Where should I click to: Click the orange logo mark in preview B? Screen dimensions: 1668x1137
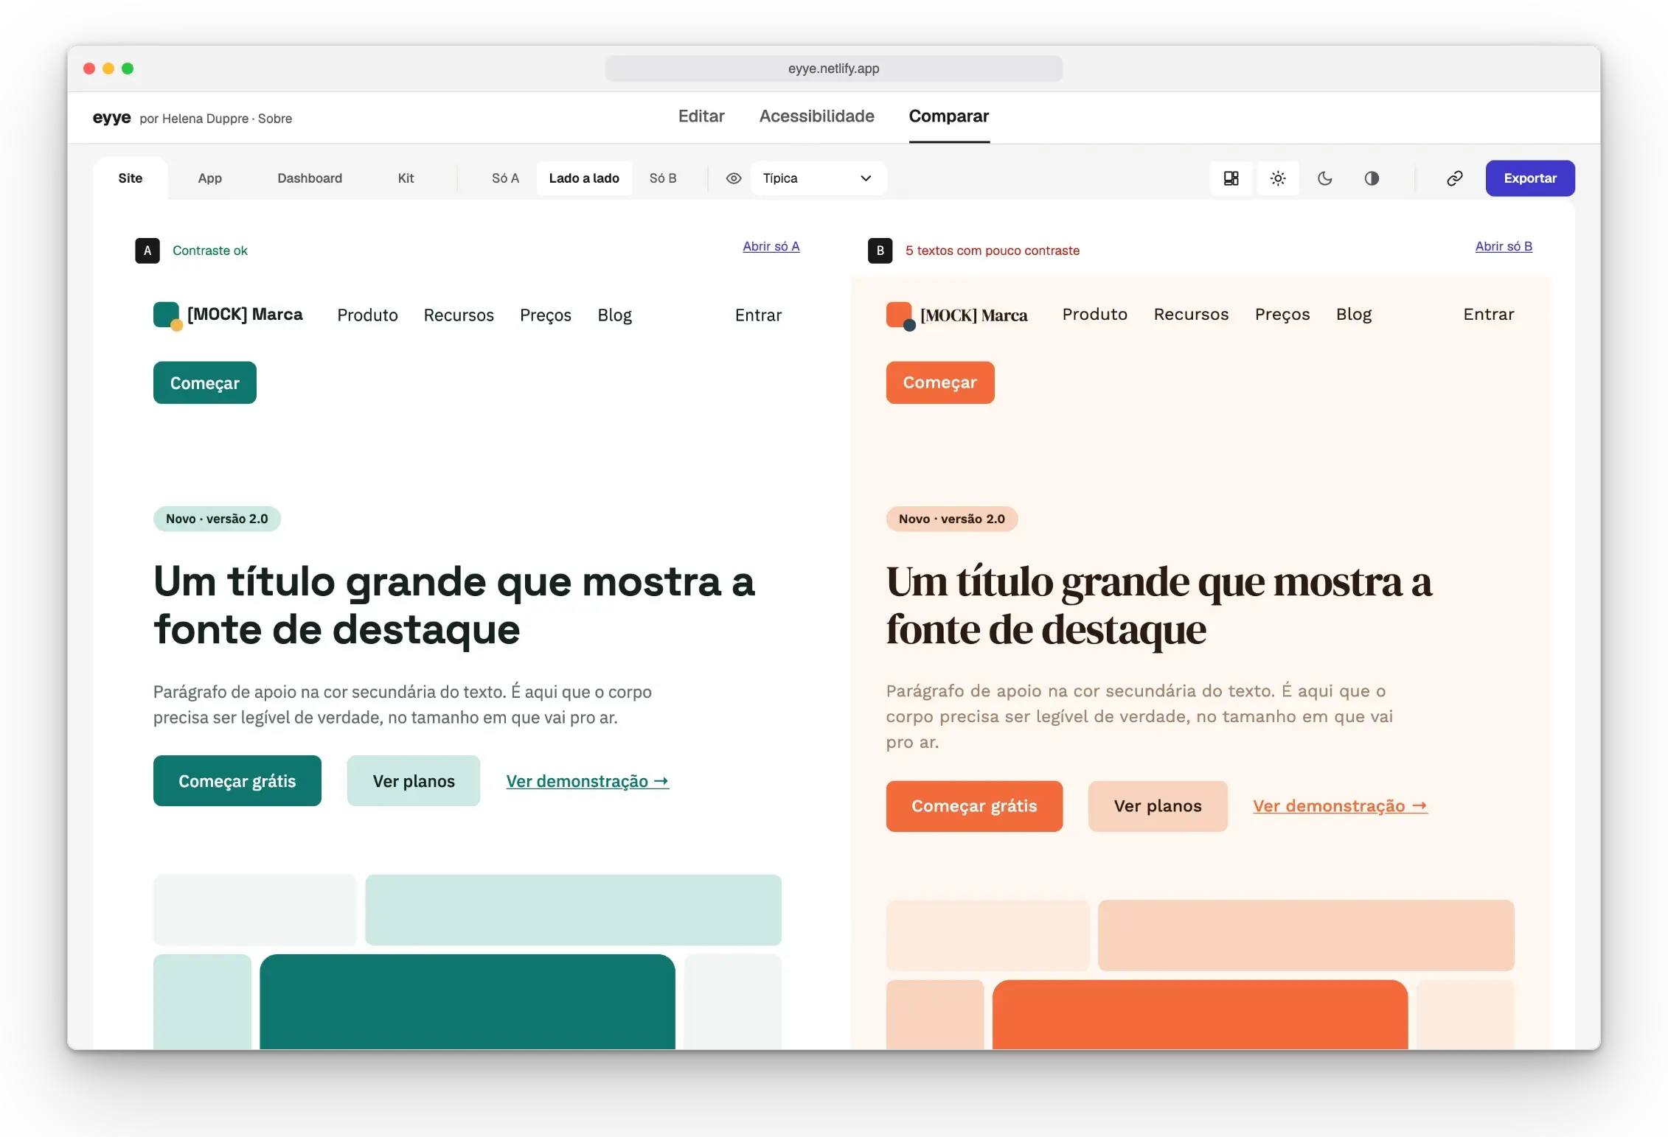click(x=900, y=315)
